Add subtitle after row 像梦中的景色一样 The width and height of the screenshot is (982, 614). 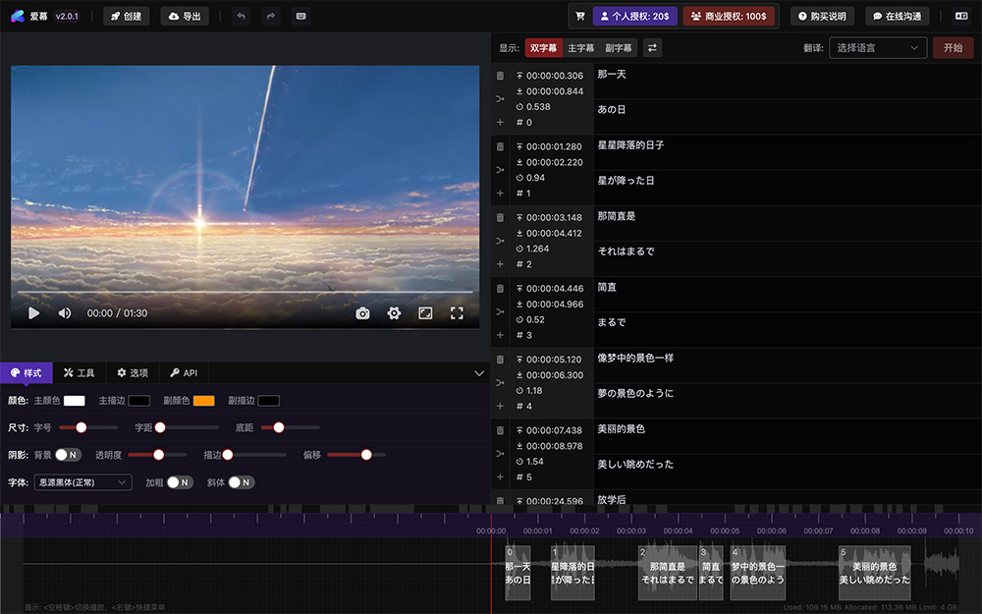point(500,406)
